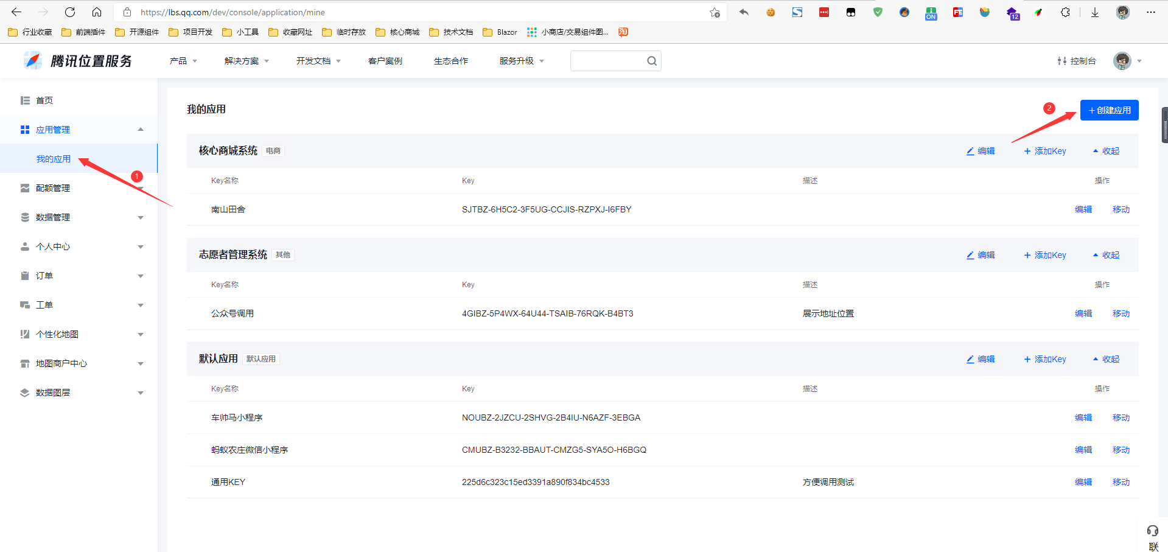Click the search magnifier icon

pos(652,61)
